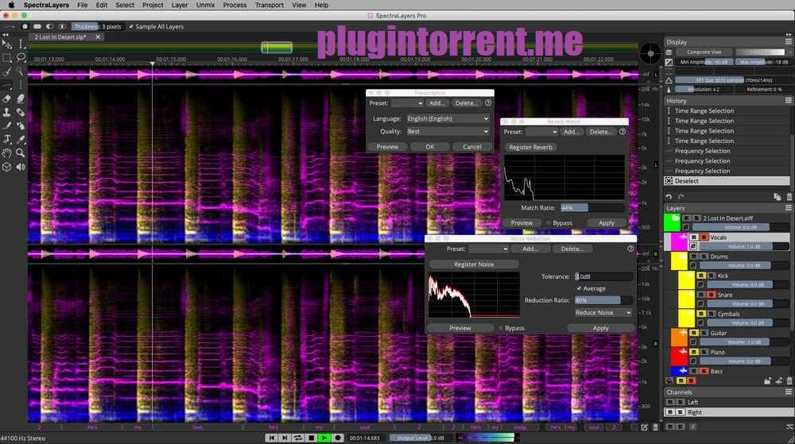Click the redo arrow in History panel
The height and width of the screenshot is (444, 795).
pos(681,197)
